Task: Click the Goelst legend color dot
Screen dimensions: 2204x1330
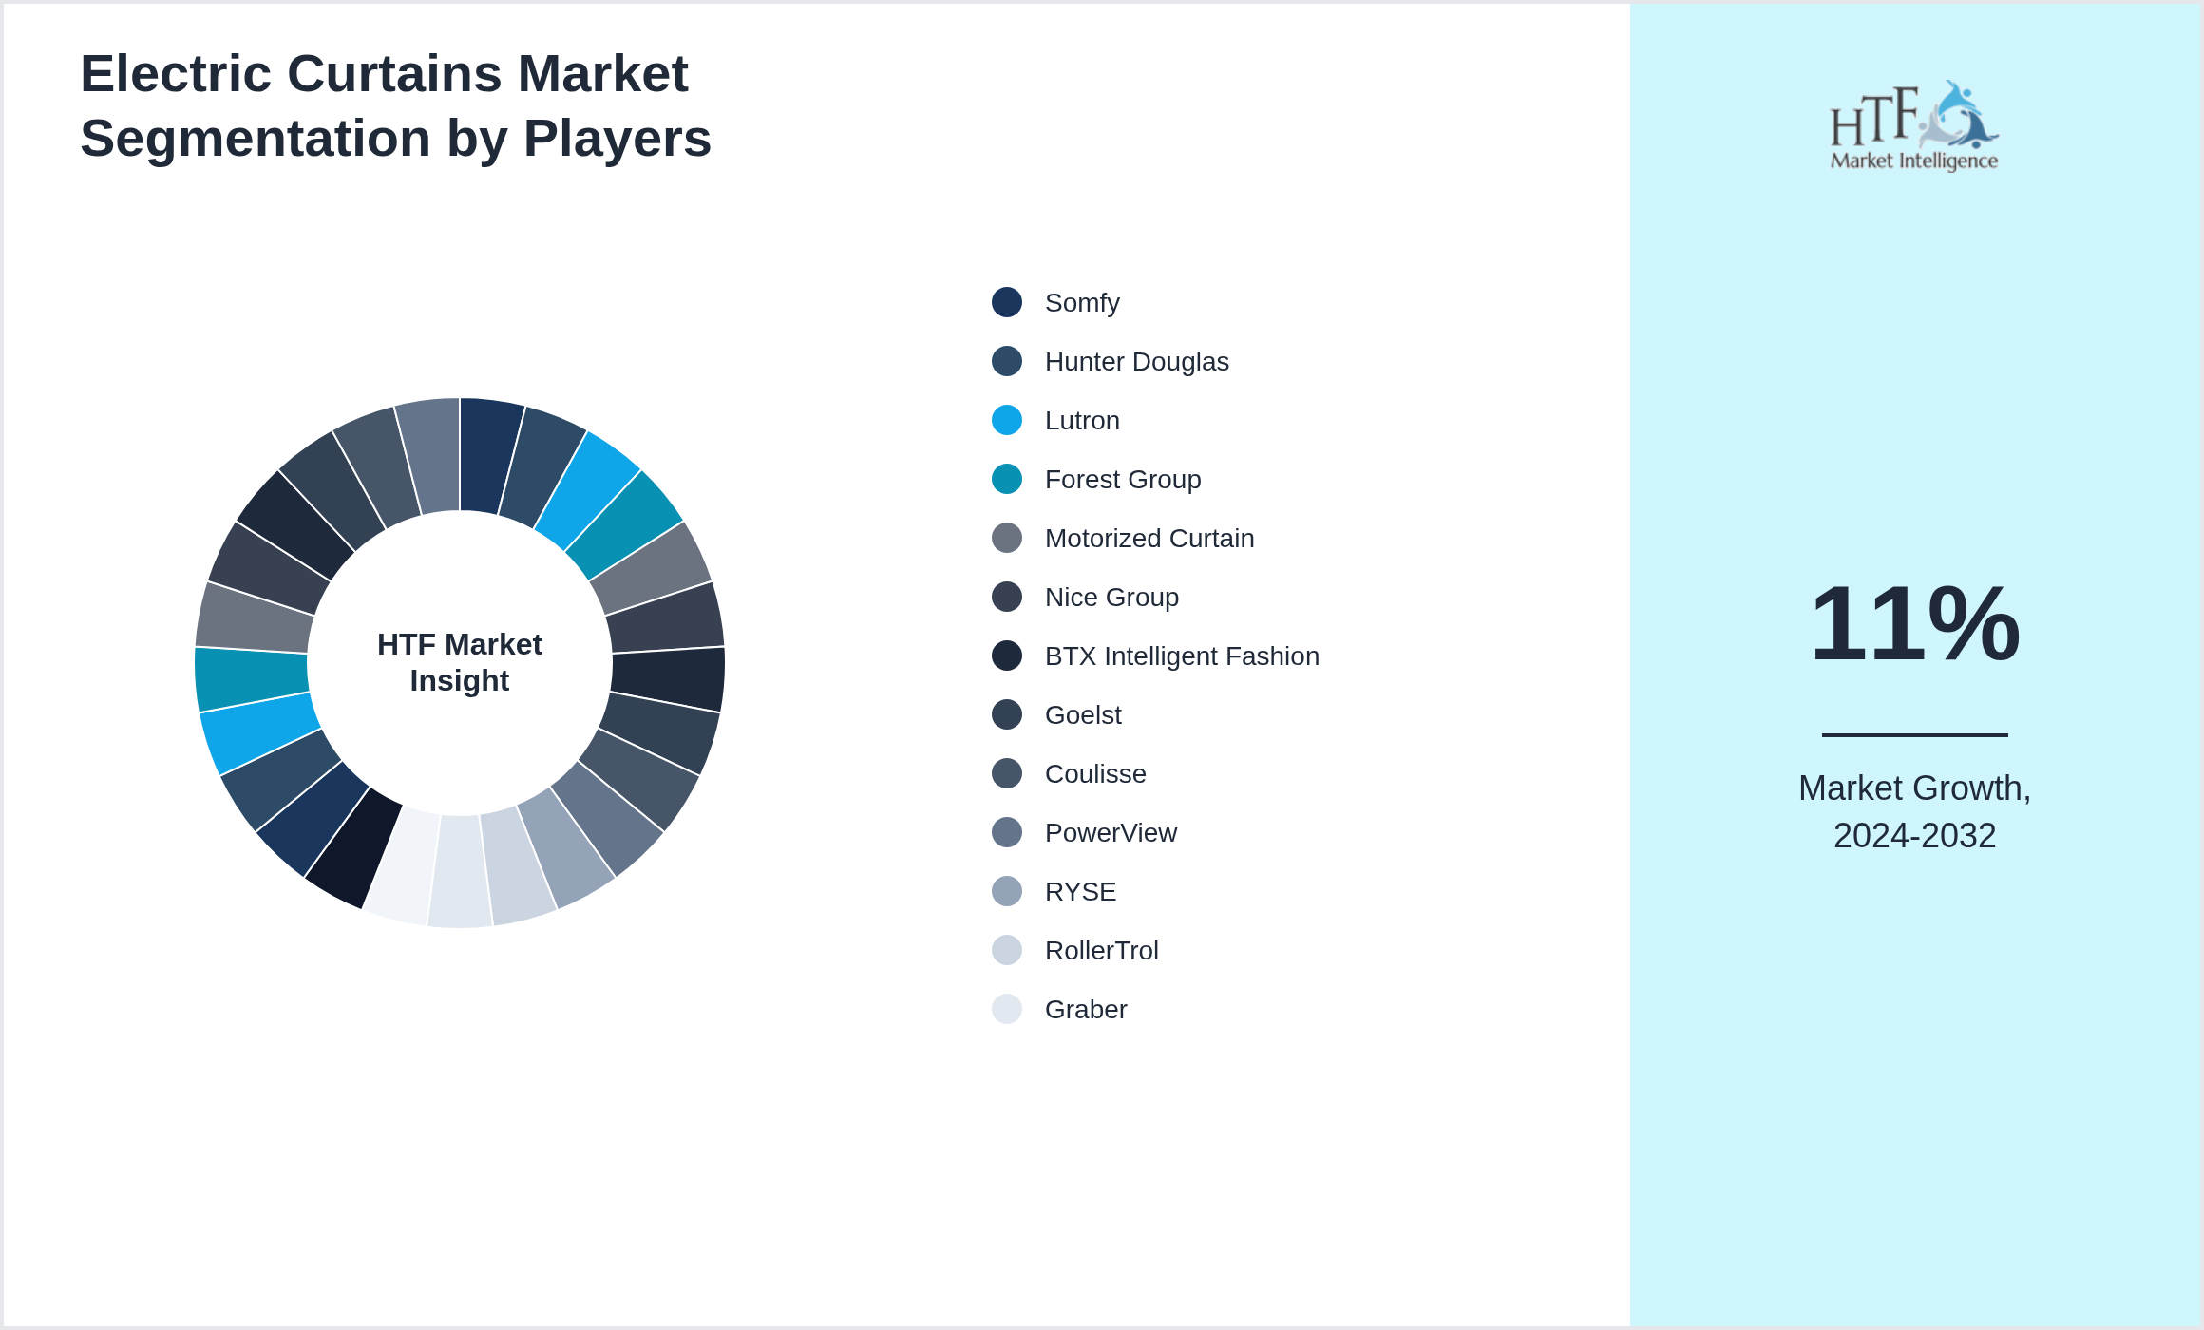Action: coord(1007,714)
